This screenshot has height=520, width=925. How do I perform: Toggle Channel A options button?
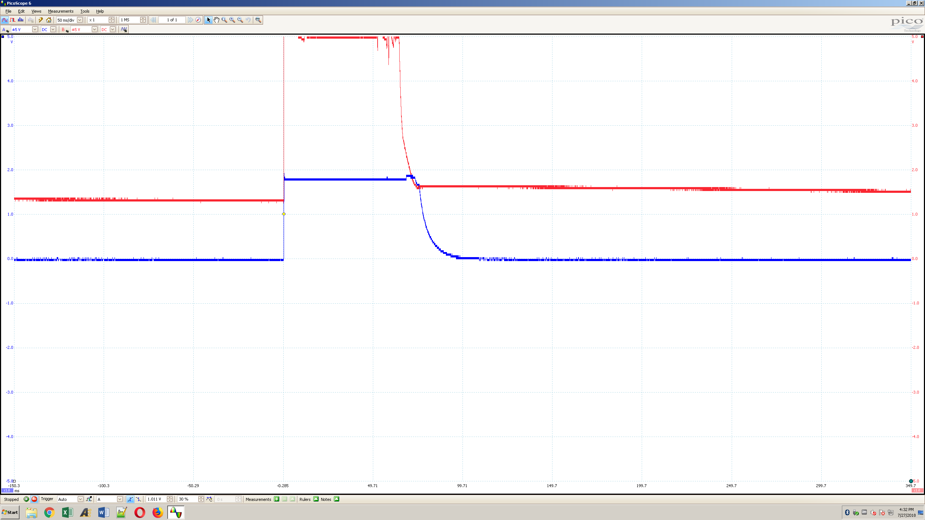5,29
